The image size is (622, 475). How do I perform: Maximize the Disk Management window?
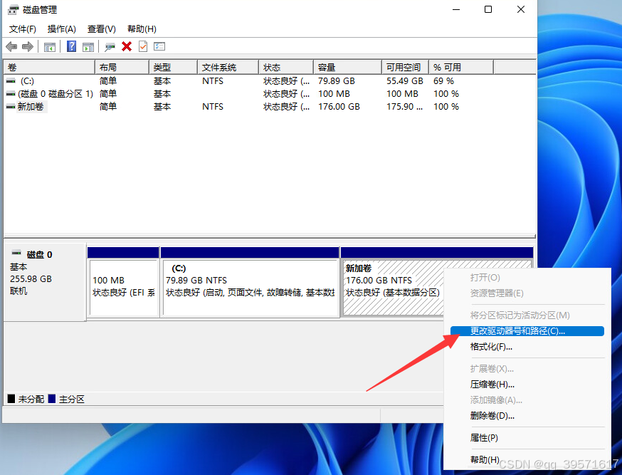pyautogui.click(x=488, y=9)
